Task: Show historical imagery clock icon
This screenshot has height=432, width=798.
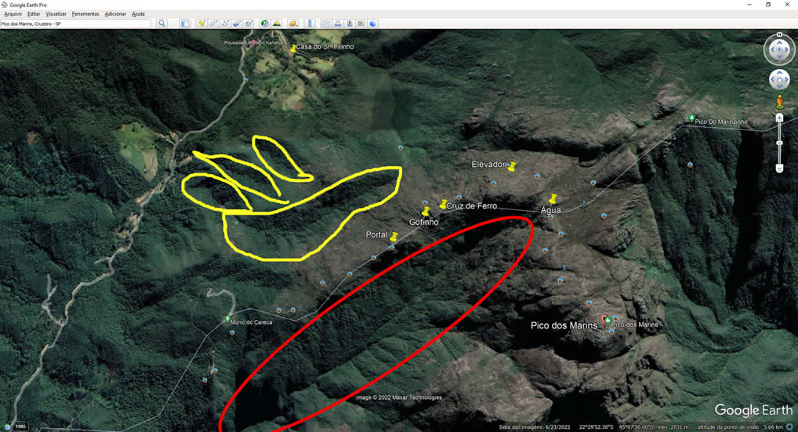Action: point(265,24)
